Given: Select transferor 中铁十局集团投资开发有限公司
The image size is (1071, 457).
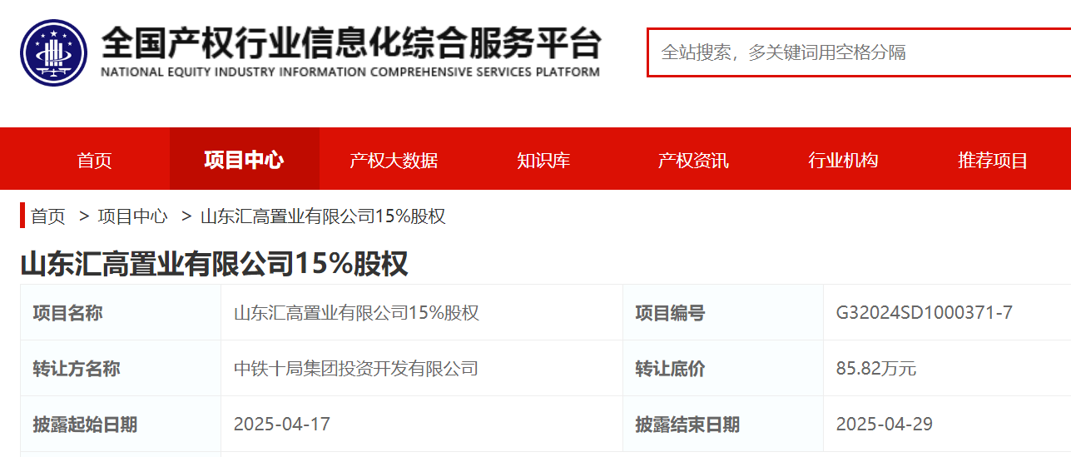Looking at the screenshot, I should (356, 369).
